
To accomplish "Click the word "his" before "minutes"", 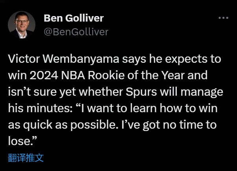I will tap(15, 110).
